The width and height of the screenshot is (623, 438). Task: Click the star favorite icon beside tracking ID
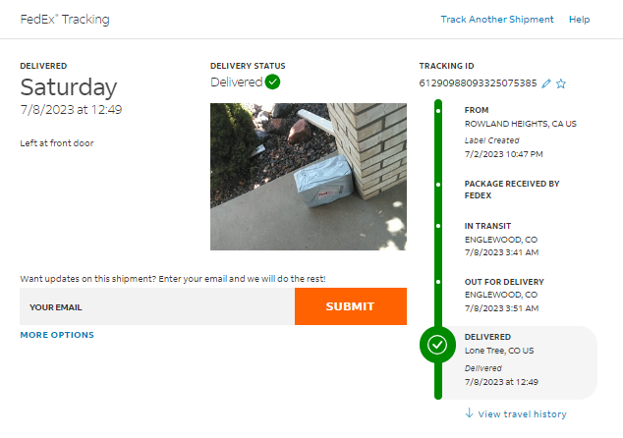(561, 83)
